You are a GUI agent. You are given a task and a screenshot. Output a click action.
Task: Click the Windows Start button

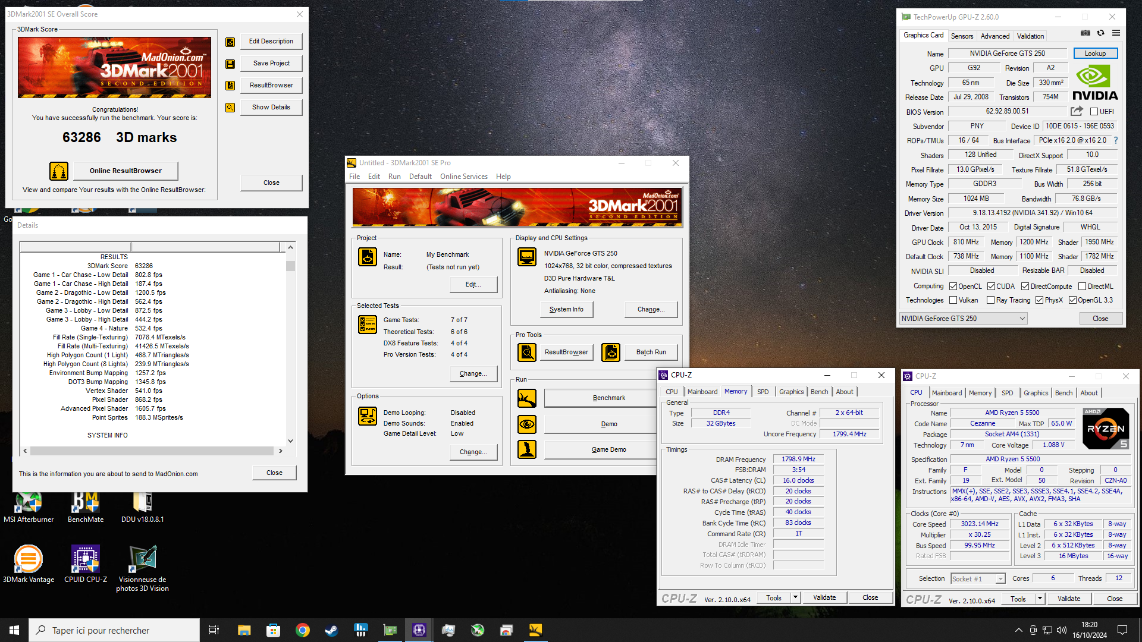(x=14, y=630)
